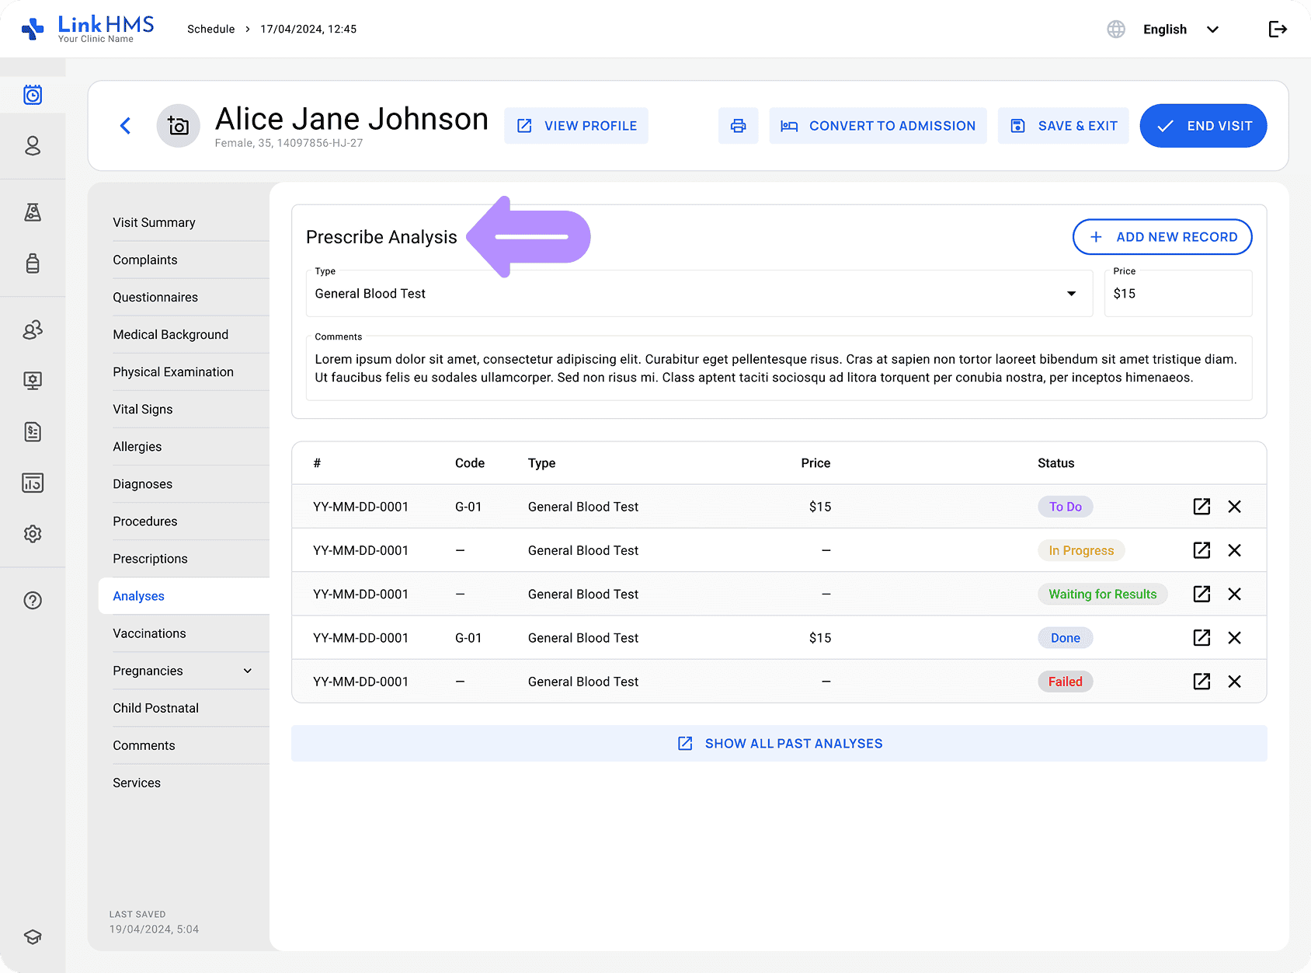Open the Type dropdown for analysis

[x=1071, y=294]
